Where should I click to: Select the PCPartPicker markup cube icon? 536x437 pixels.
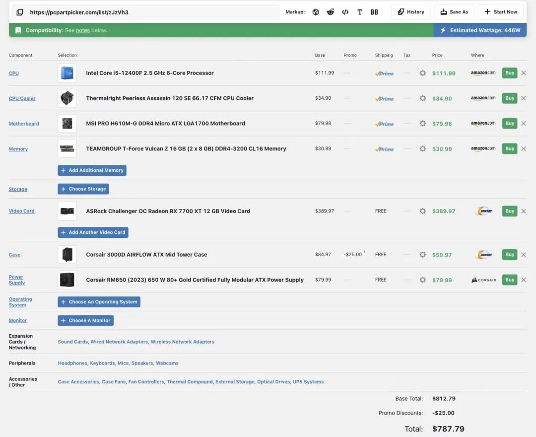(316, 12)
